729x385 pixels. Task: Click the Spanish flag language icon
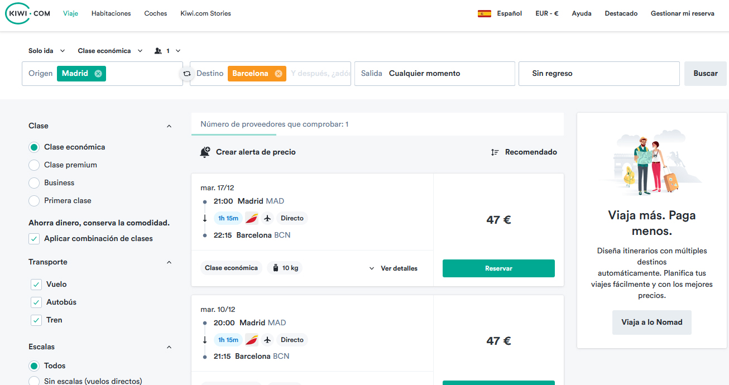[484, 13]
